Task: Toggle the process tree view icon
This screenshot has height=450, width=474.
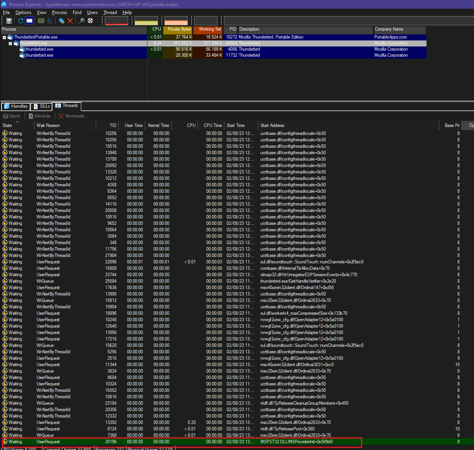Action: point(50,21)
